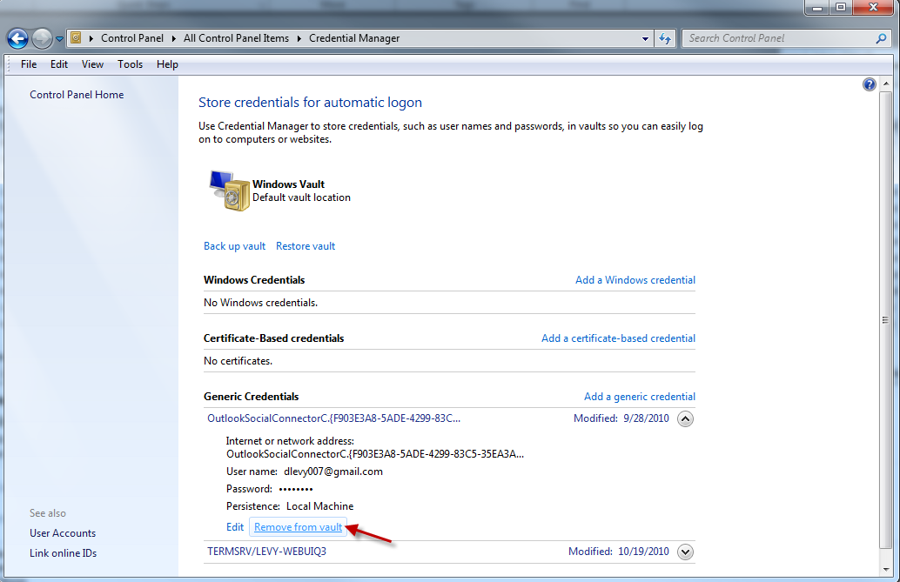Collapse the OutlookSocialConnectorC credential details
The height and width of the screenshot is (582, 900).
pos(685,418)
